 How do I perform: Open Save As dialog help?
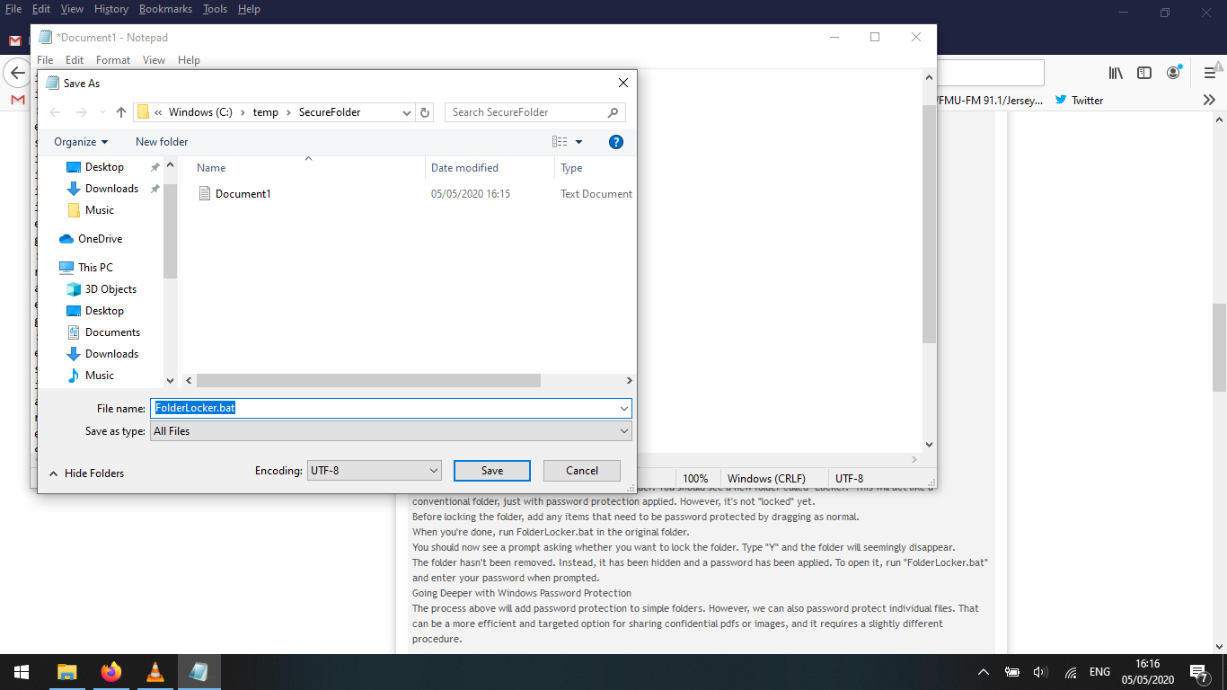click(x=616, y=142)
